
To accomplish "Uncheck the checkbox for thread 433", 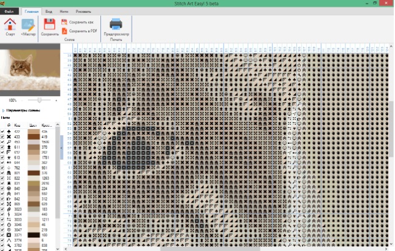I will (x=2, y=137).
